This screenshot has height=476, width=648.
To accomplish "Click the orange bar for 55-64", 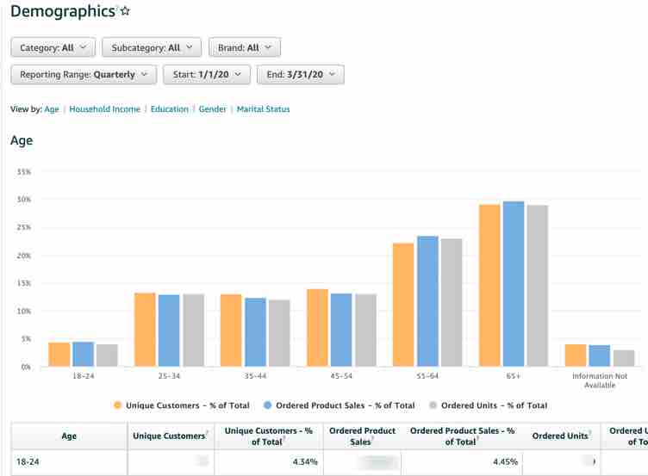I will [403, 305].
